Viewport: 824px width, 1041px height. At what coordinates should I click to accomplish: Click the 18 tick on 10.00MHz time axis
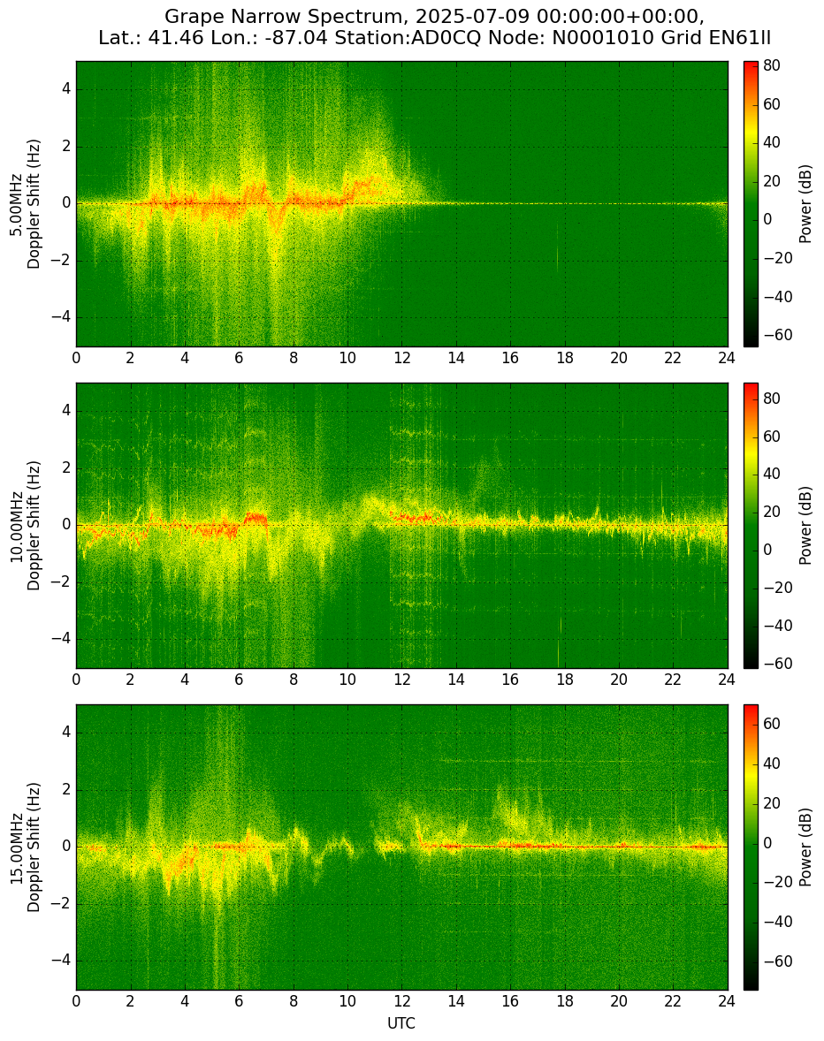point(564,680)
